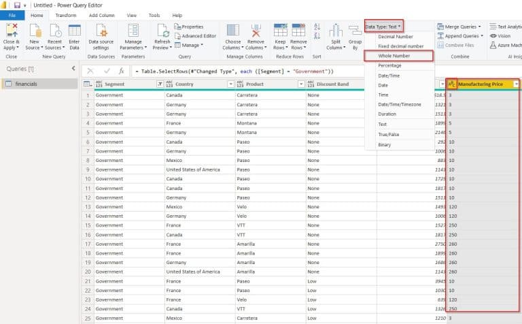Open the quick access toolbar dropdown arrow
The image size is (522, 324).
pyautogui.click(x=24, y=5)
